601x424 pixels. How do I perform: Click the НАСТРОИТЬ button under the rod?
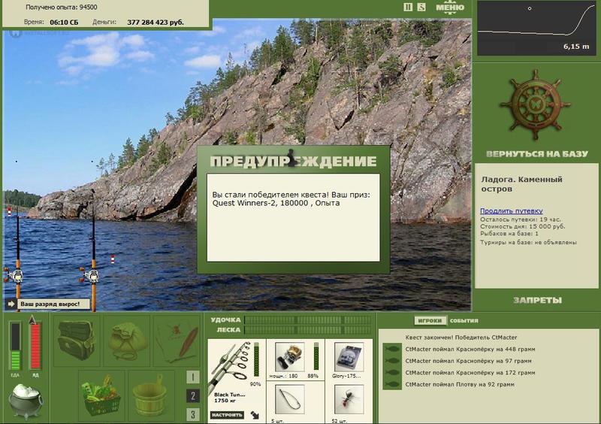pos(227,415)
